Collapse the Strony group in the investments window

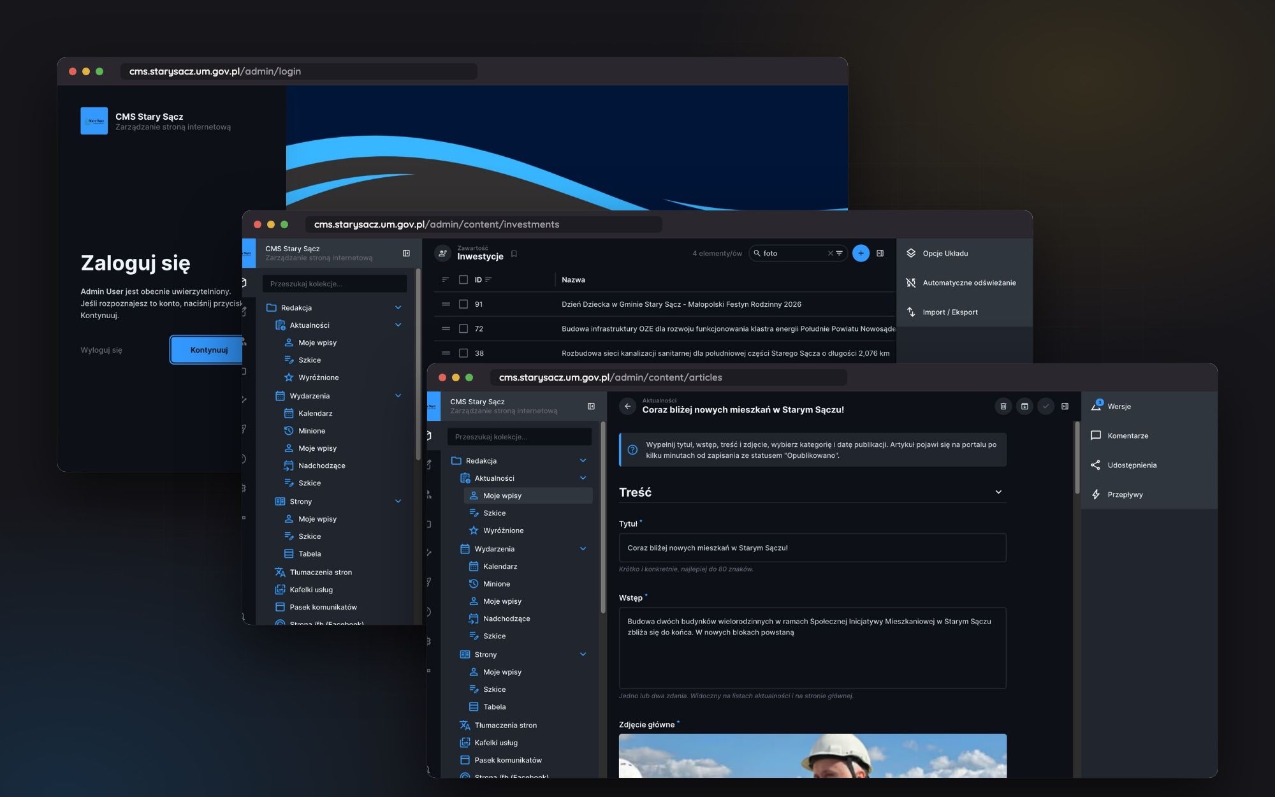[x=398, y=501]
